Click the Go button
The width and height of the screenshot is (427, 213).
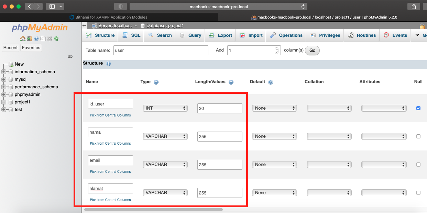tap(312, 50)
